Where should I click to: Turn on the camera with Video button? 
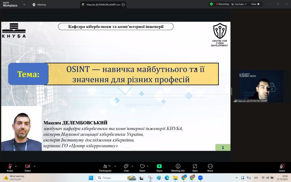pos(28,167)
